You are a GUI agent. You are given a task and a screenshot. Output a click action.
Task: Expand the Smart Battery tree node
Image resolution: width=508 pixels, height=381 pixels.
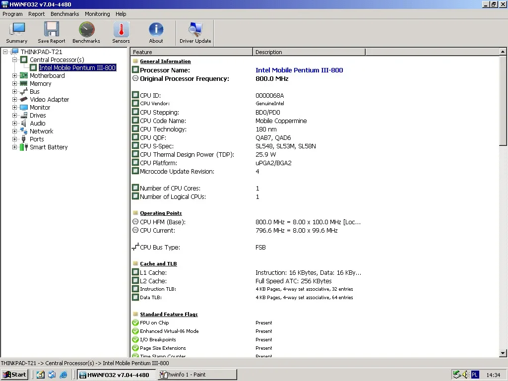click(x=14, y=147)
